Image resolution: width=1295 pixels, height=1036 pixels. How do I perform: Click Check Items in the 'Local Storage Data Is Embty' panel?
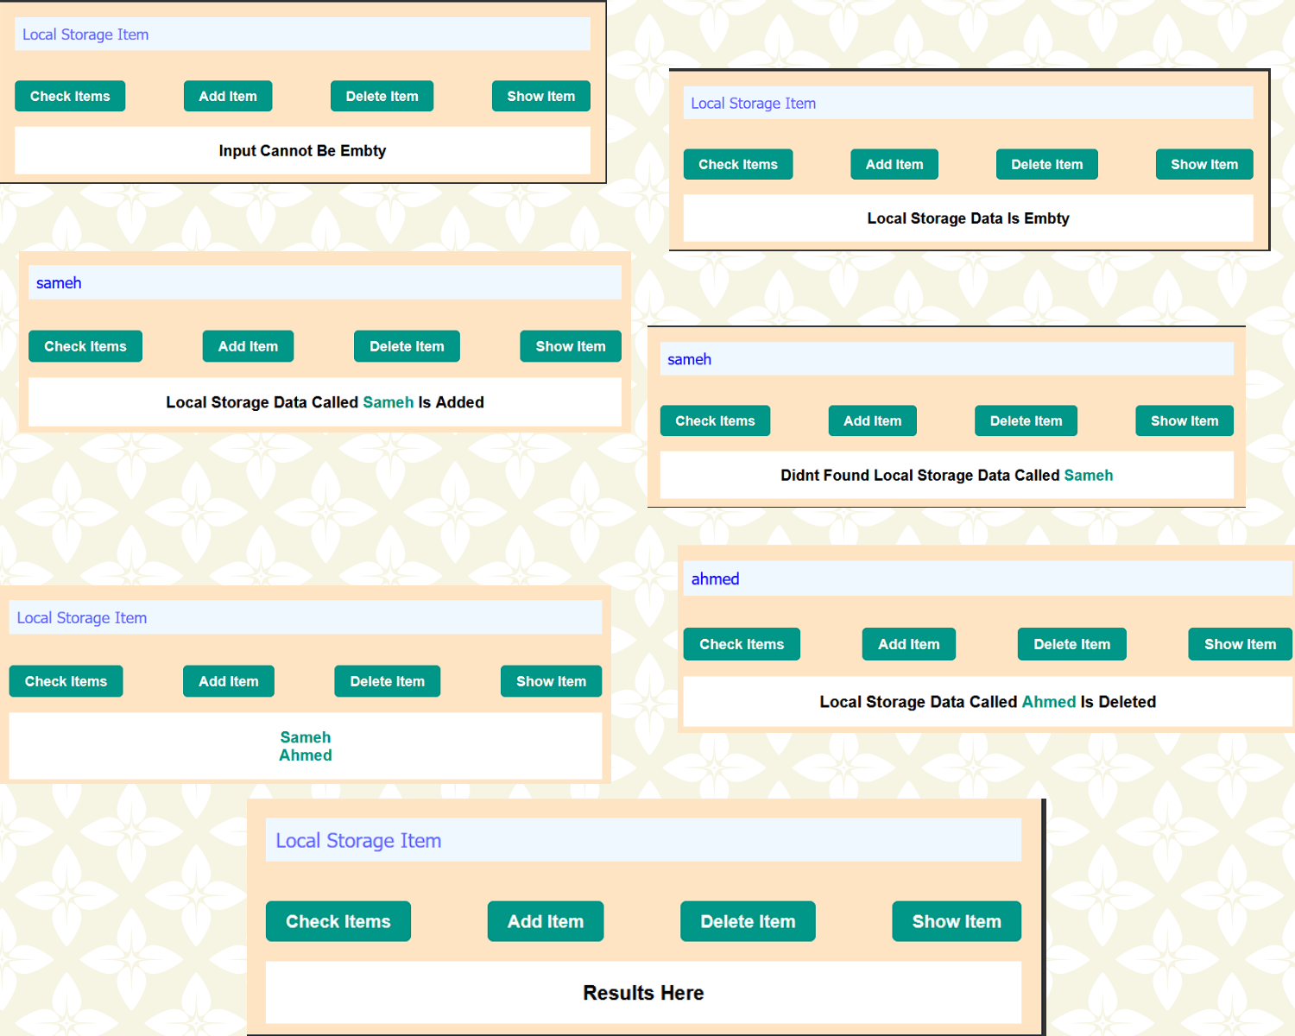pyautogui.click(x=738, y=164)
